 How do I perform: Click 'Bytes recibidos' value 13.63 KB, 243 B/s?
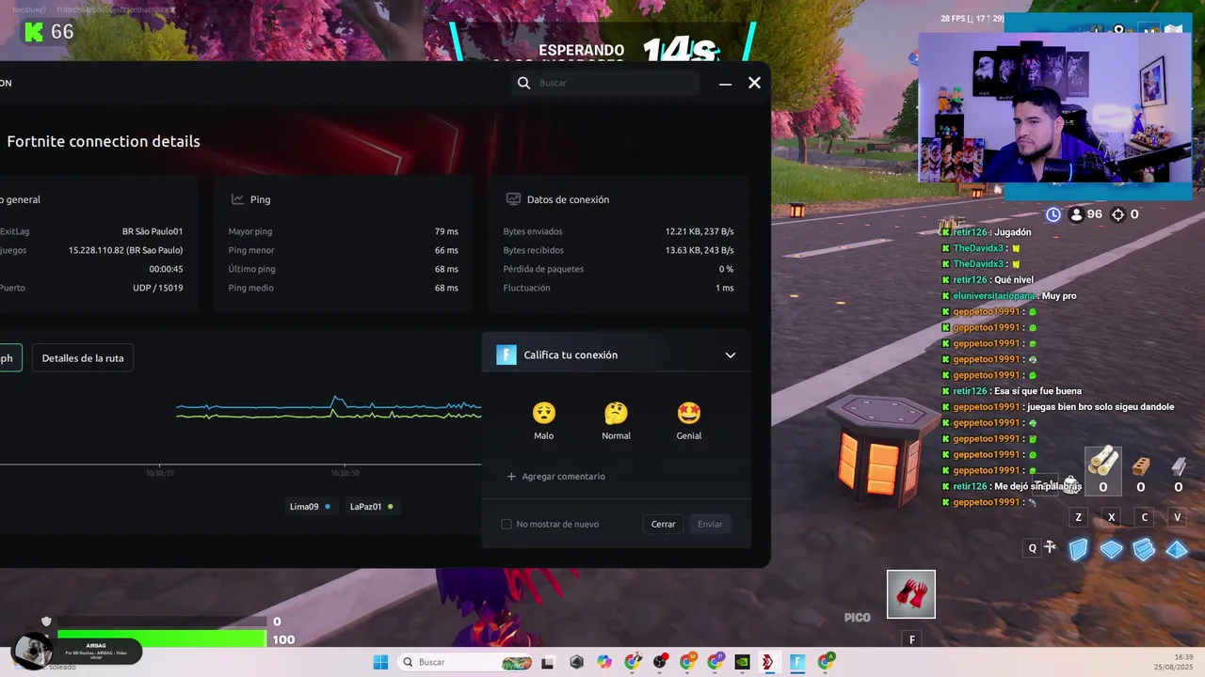pyautogui.click(x=699, y=250)
